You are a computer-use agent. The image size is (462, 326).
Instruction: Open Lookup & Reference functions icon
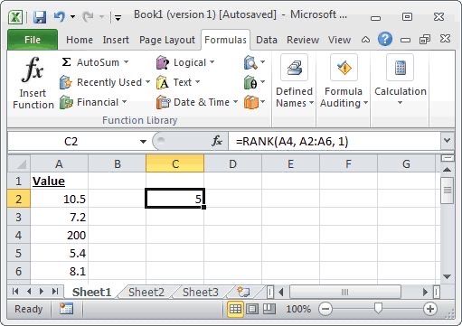click(x=250, y=62)
